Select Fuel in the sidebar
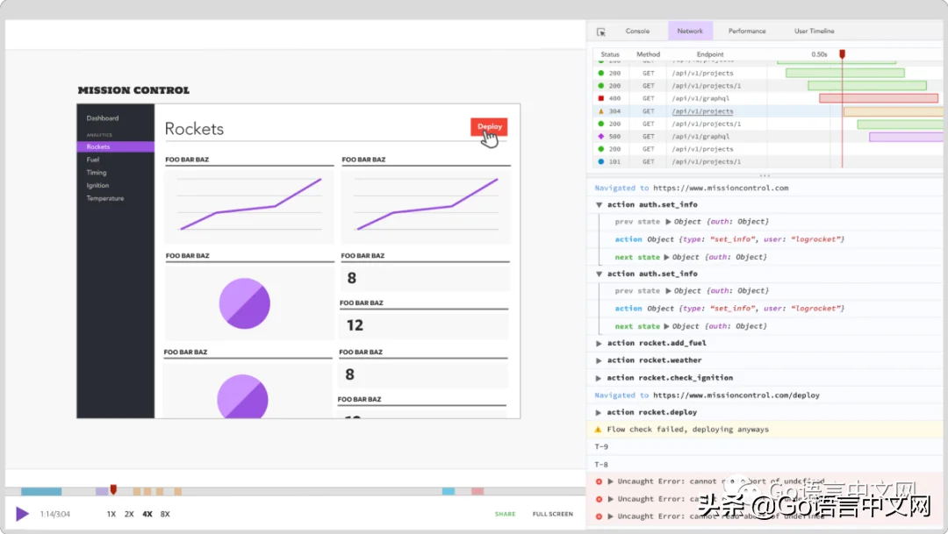Image resolution: width=948 pixels, height=534 pixels. pos(92,160)
